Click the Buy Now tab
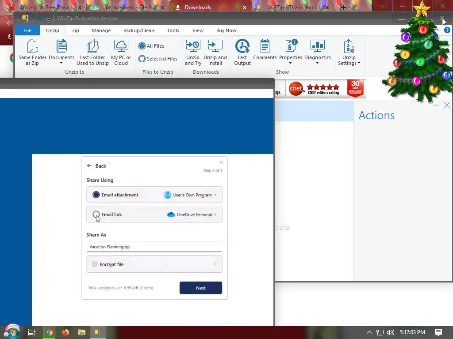 226,30
